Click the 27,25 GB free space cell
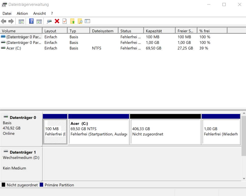Viewport: 246px width, 196px height. tap(185, 48)
